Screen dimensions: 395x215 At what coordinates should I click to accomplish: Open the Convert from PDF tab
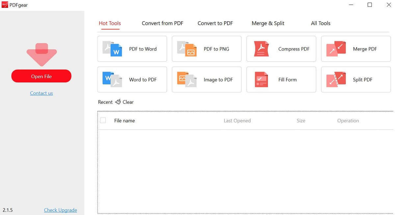point(163,23)
